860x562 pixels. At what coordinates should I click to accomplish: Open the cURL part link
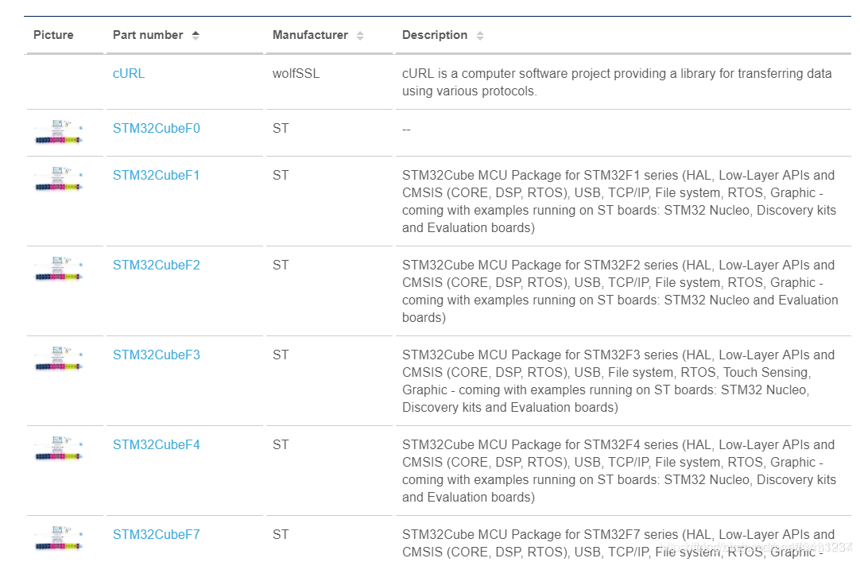tap(129, 73)
